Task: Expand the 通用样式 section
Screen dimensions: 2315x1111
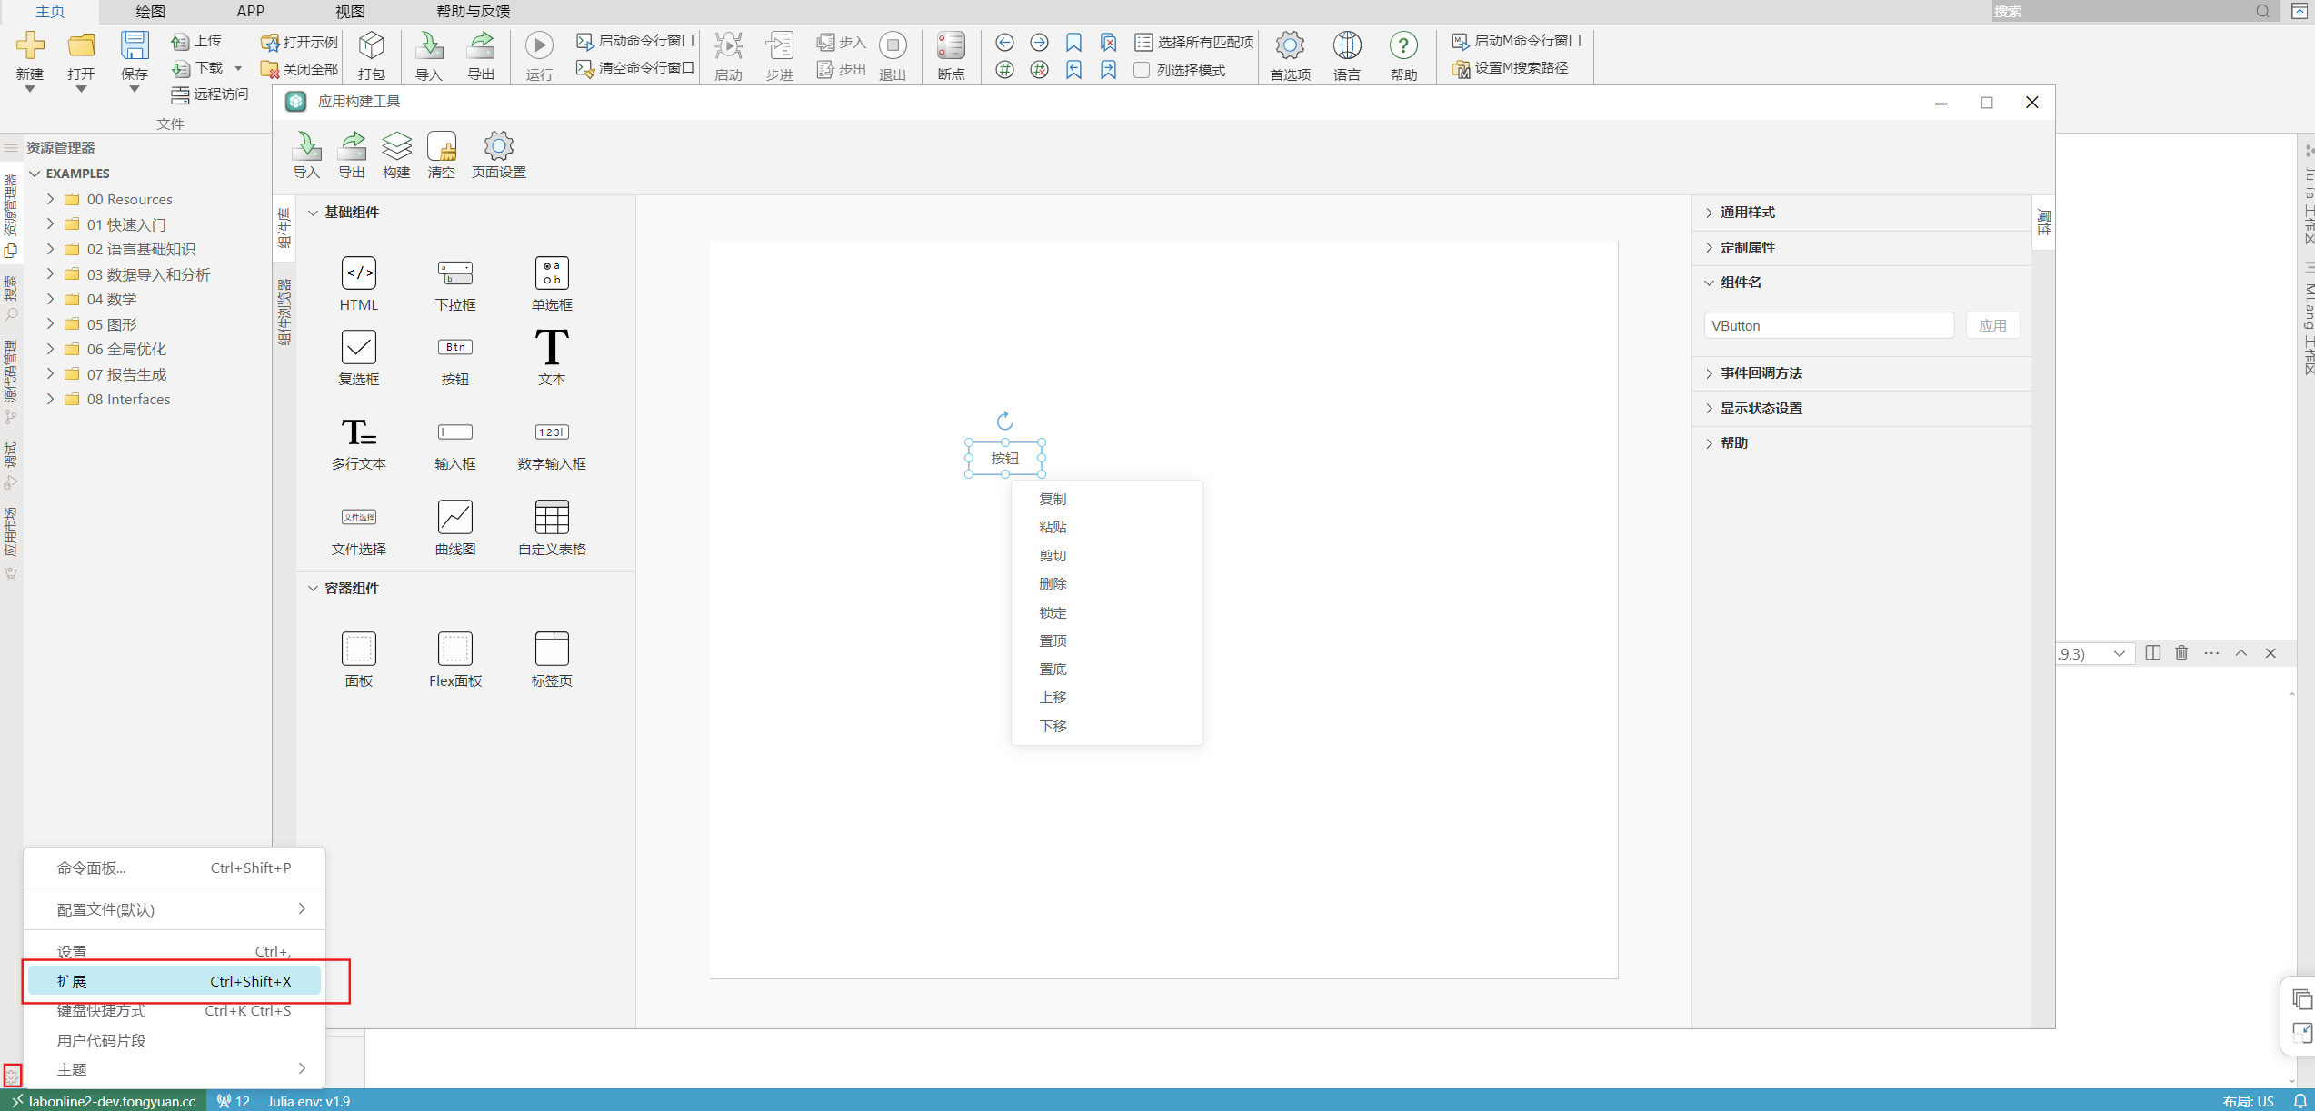Action: 1747,213
